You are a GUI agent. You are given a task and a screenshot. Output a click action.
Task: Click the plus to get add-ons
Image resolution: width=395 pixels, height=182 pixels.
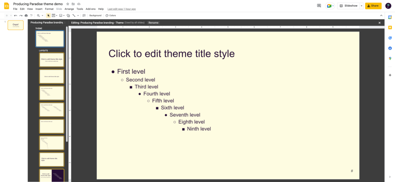point(390,75)
